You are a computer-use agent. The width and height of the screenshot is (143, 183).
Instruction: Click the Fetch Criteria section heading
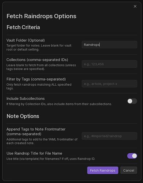pyautogui.click(x=23, y=27)
